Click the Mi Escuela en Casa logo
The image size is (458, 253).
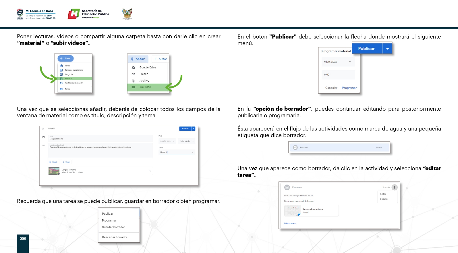[36, 14]
